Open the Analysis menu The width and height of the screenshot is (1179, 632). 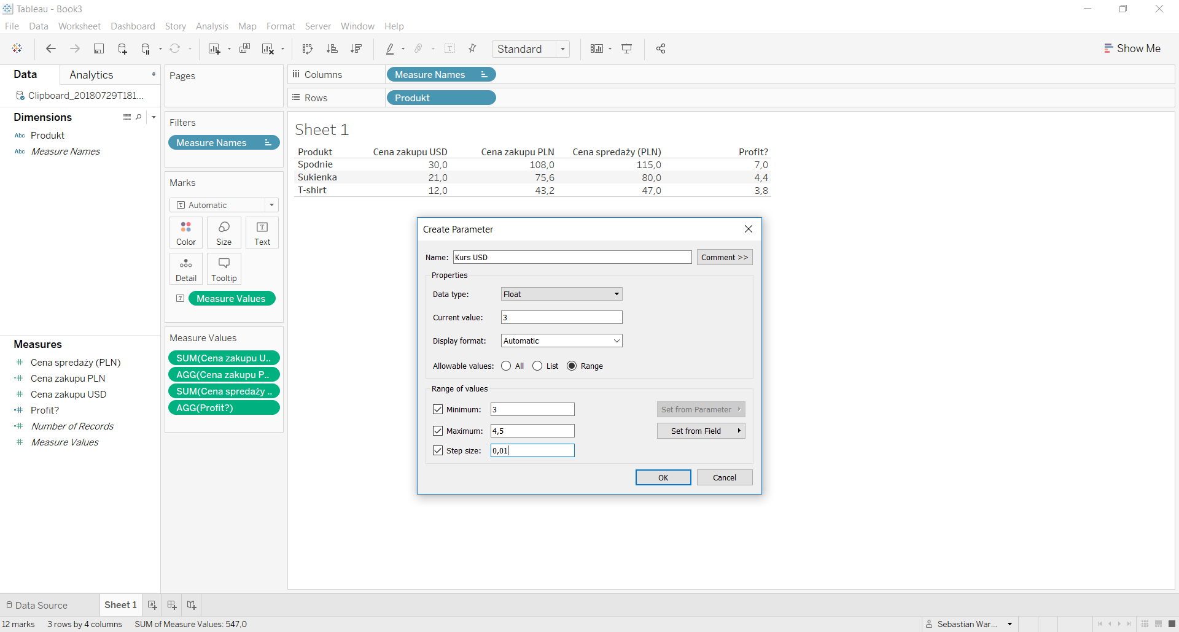212,26
